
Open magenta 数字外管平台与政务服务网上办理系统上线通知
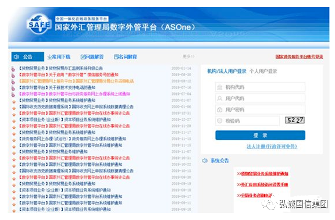[74, 94]
